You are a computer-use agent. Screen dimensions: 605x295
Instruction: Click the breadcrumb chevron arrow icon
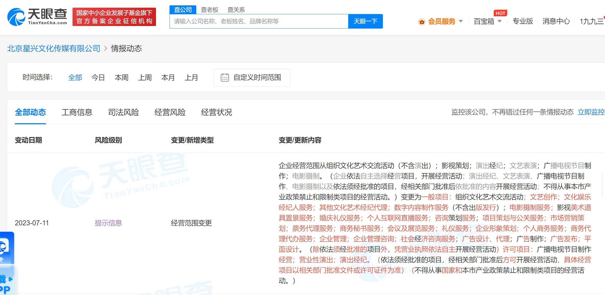click(x=106, y=48)
